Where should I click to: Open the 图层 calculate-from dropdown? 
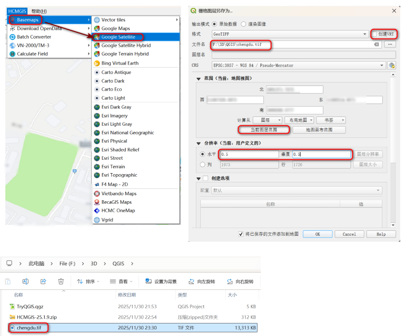pos(267,120)
